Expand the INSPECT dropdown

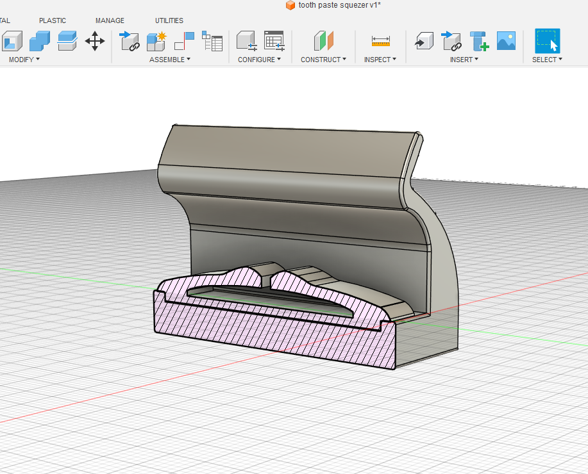(380, 60)
